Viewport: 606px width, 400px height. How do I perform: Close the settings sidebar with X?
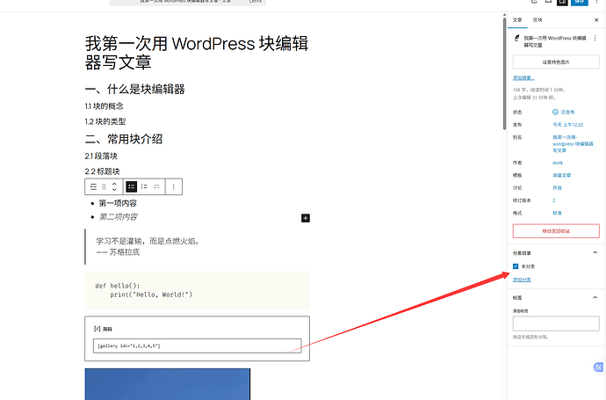[596, 19]
